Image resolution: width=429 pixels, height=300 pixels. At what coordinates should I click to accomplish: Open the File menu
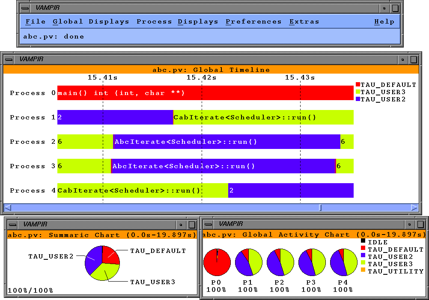click(x=36, y=21)
